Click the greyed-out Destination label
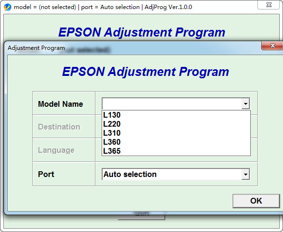 click(x=59, y=127)
